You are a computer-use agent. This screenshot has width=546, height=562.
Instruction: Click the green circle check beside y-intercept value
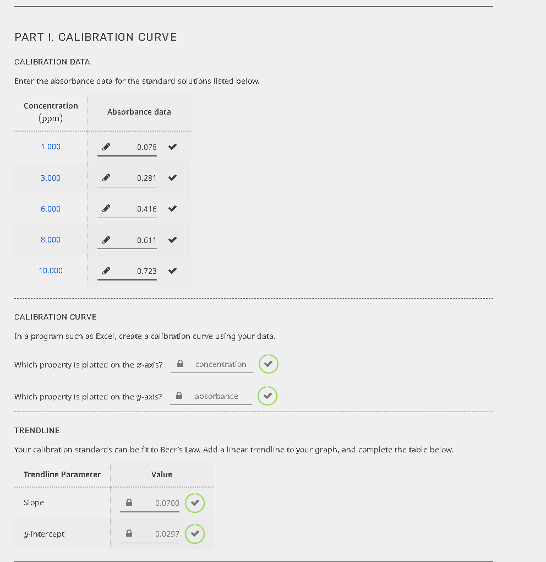pyautogui.click(x=195, y=534)
